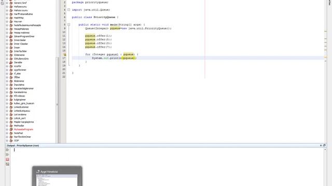Click the NotePad project folder icon
The image size is (332, 186).
pos(11,133)
